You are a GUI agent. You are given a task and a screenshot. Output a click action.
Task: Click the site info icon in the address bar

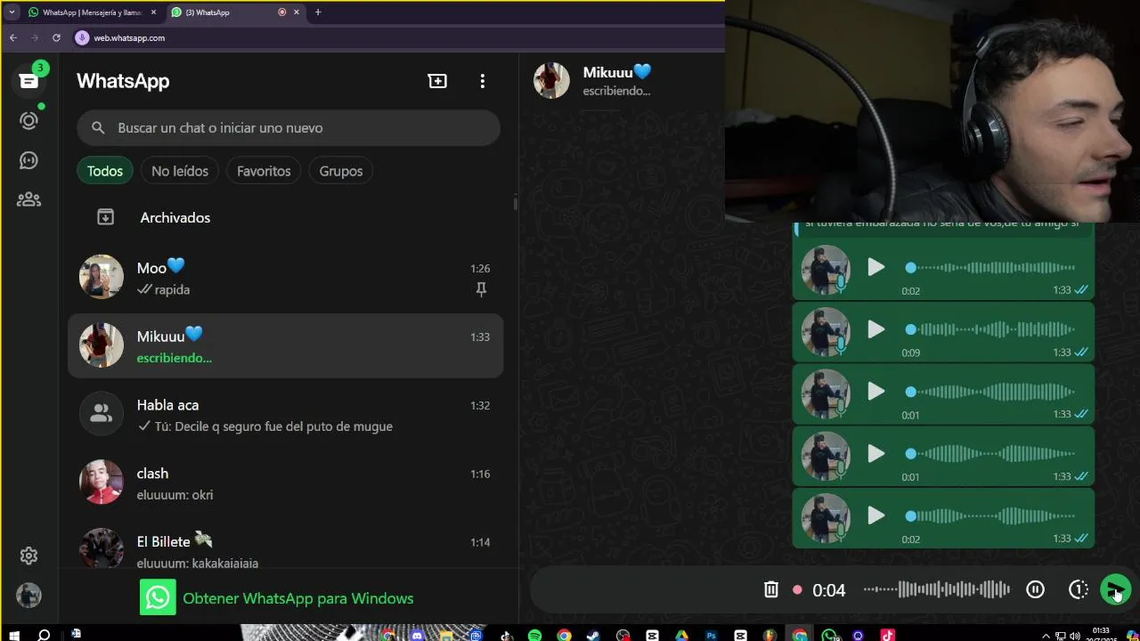pyautogui.click(x=82, y=37)
